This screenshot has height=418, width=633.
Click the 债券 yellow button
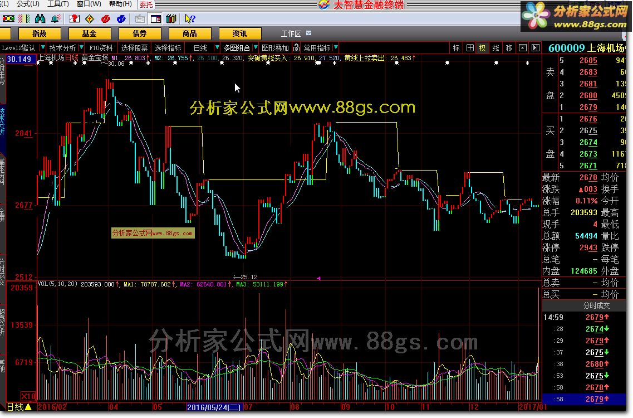point(139,33)
